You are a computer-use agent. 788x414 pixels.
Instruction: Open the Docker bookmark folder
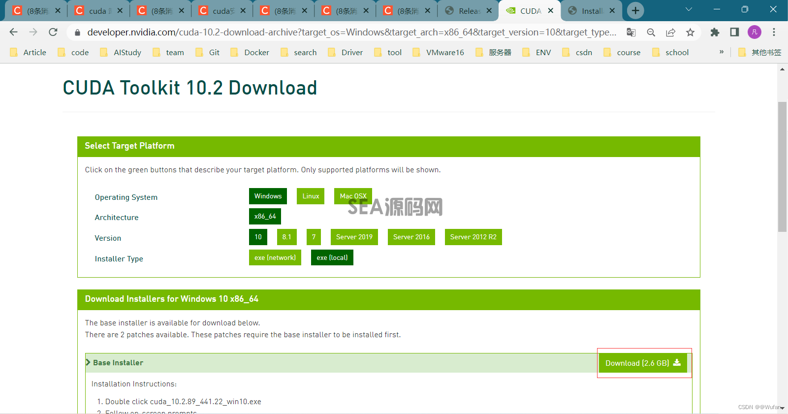click(x=250, y=52)
